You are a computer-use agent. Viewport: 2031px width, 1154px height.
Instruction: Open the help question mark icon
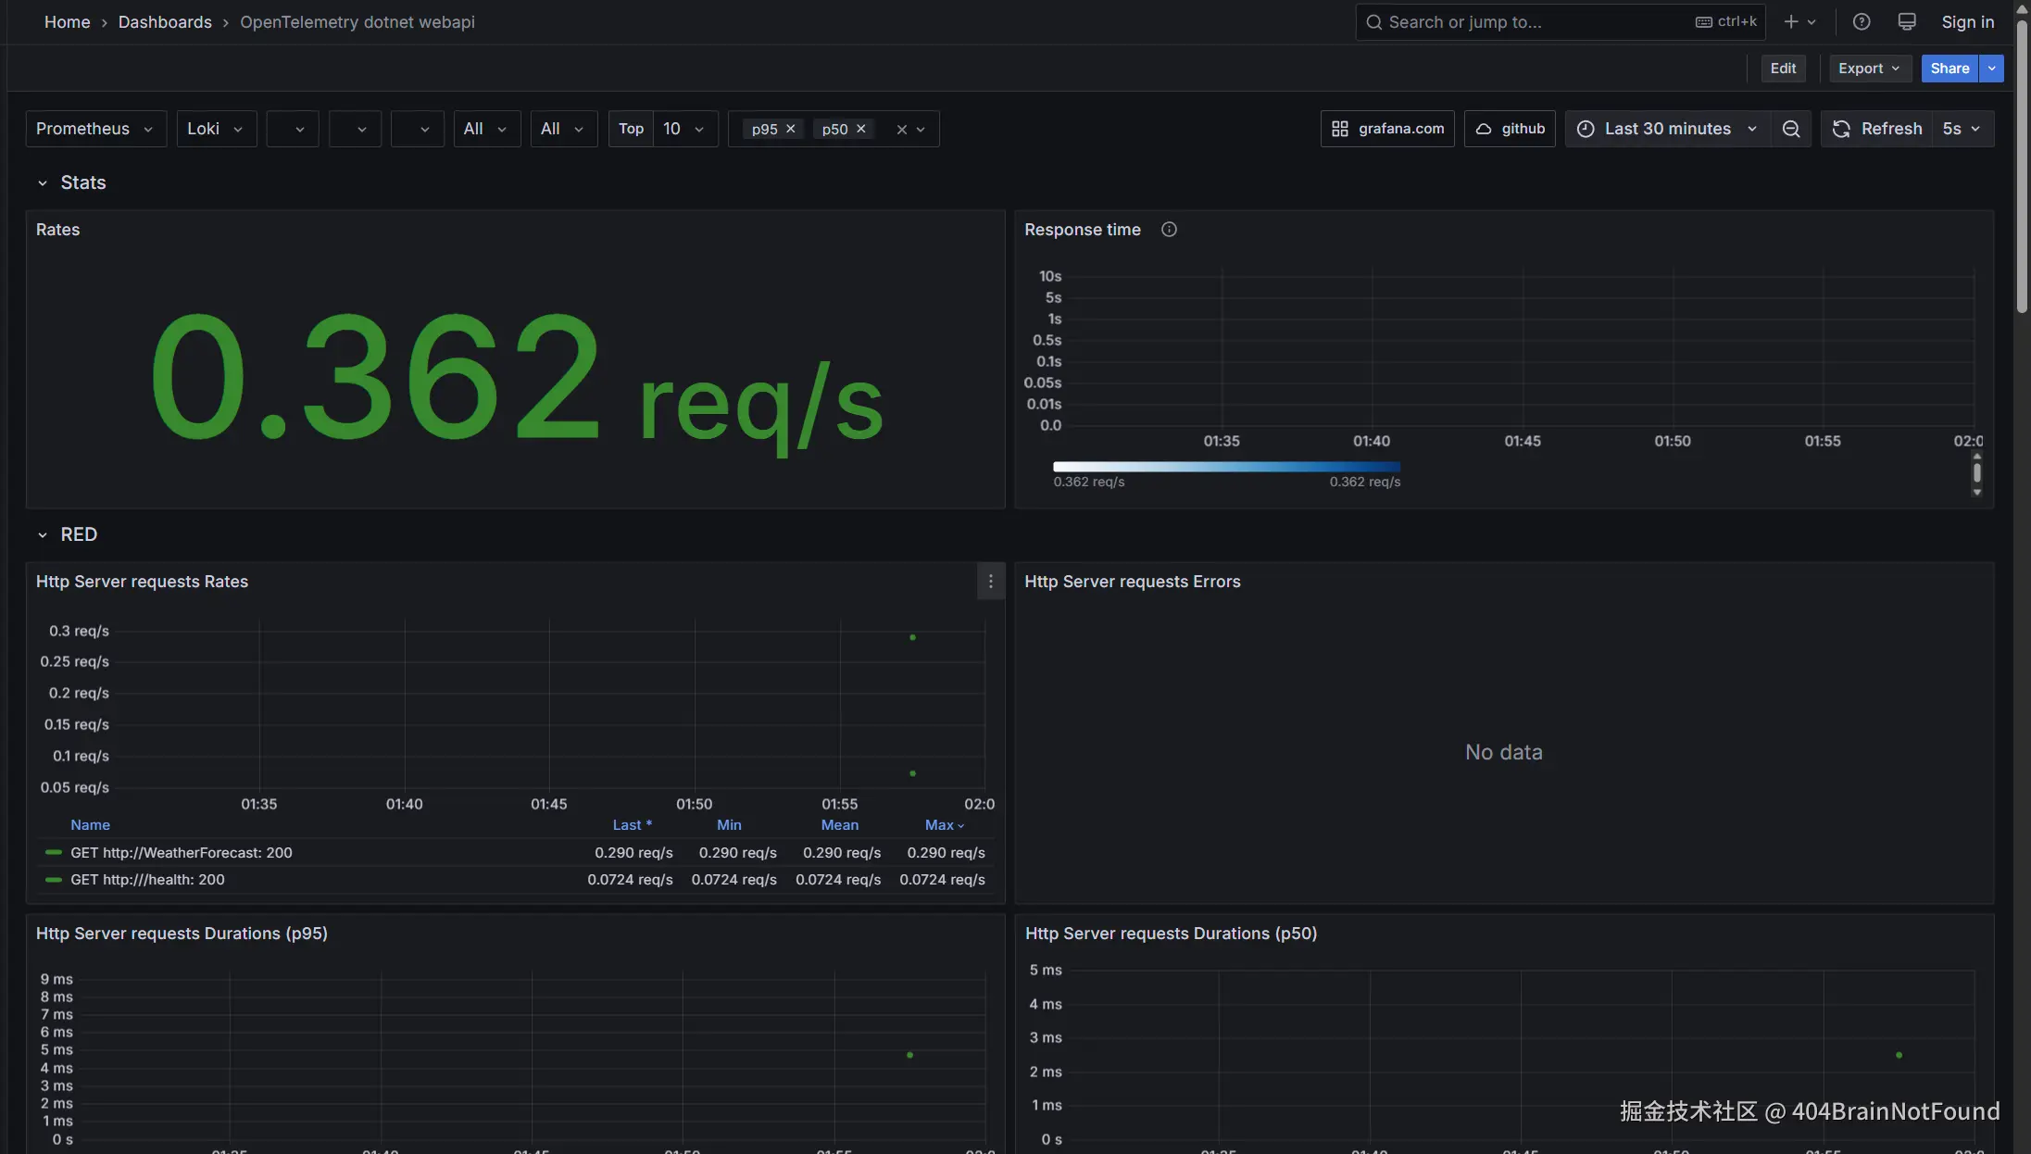tap(1861, 22)
